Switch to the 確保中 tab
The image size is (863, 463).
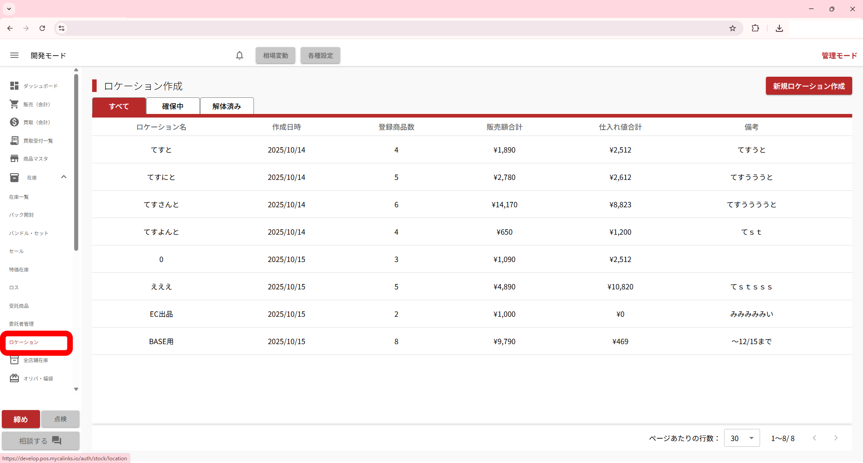173,106
